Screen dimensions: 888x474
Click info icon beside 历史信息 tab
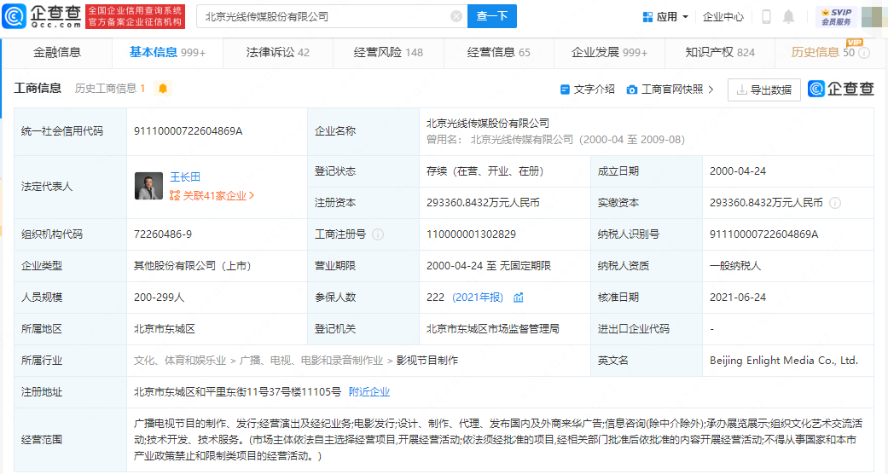(x=864, y=53)
